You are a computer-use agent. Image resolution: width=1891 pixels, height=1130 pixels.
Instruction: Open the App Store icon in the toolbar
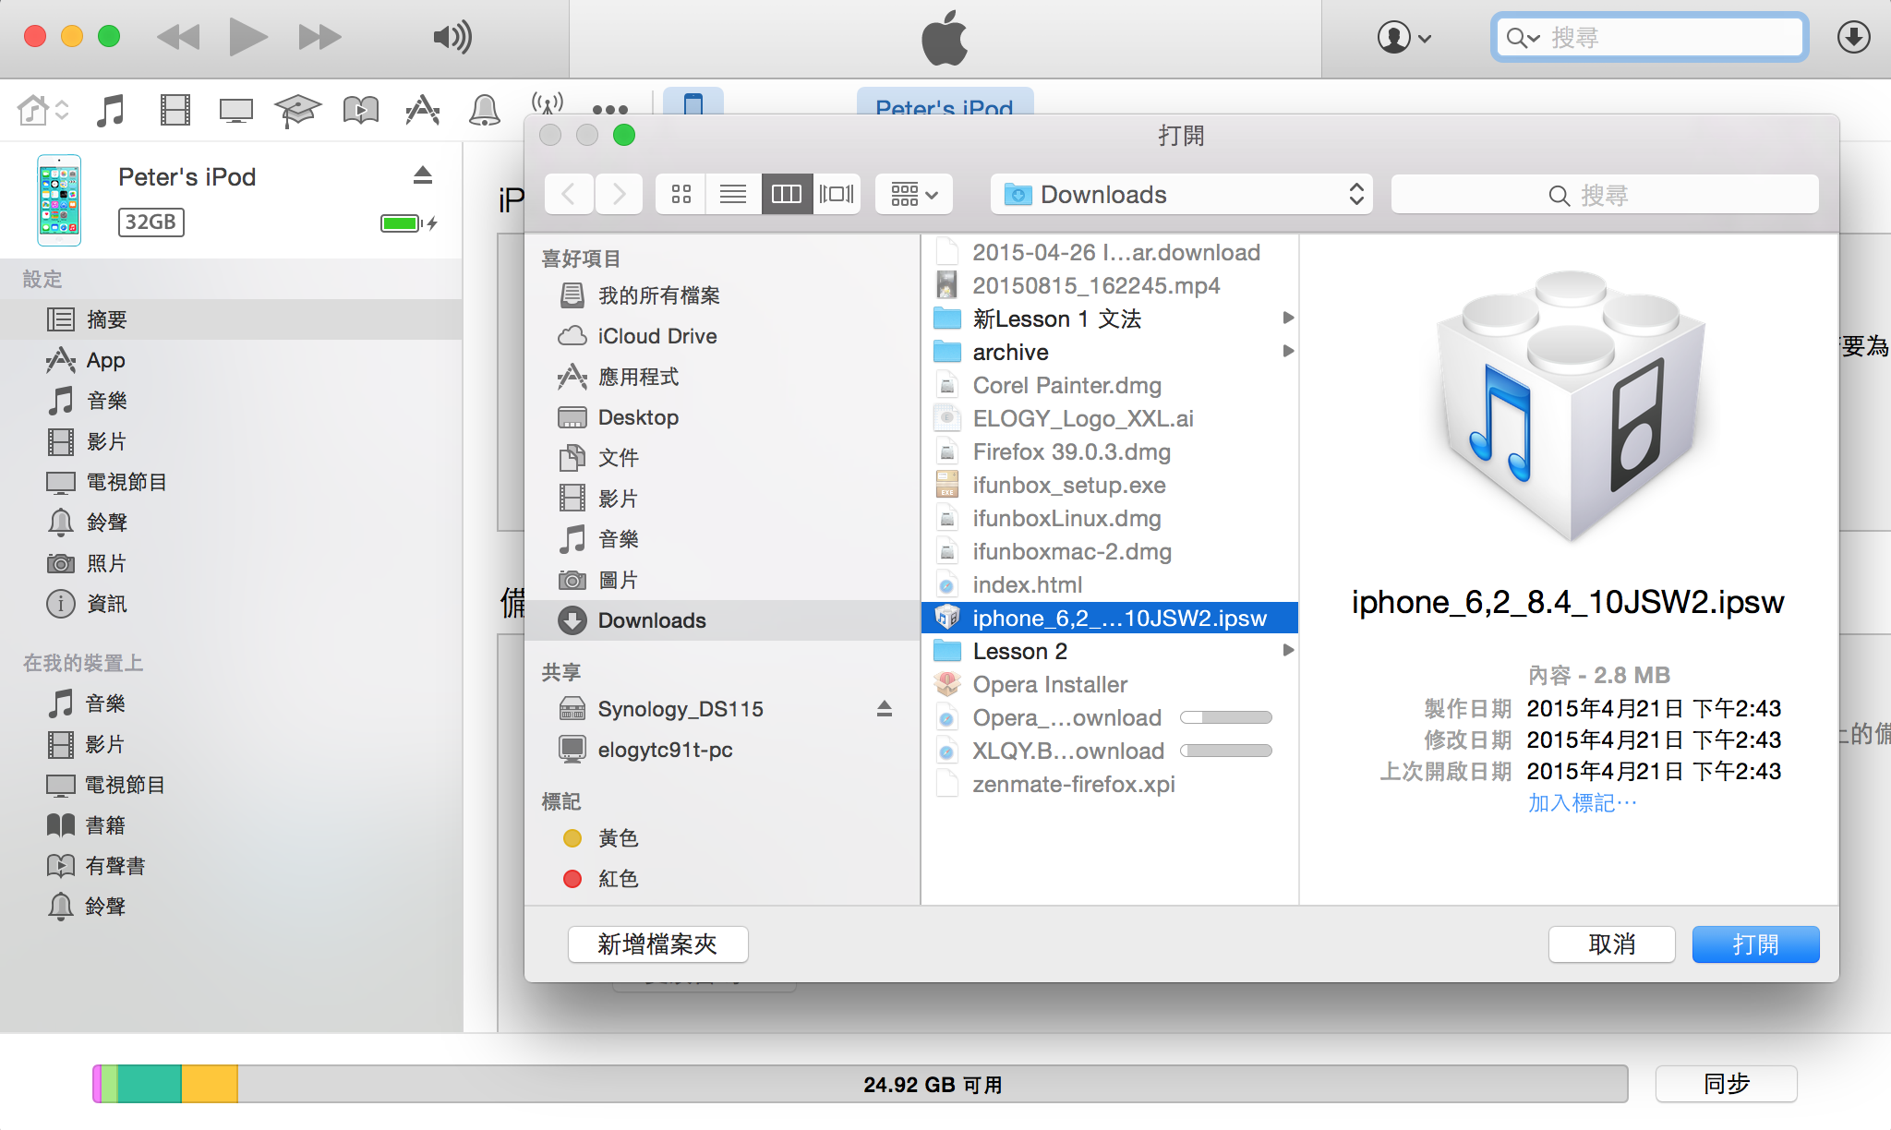pos(423,111)
